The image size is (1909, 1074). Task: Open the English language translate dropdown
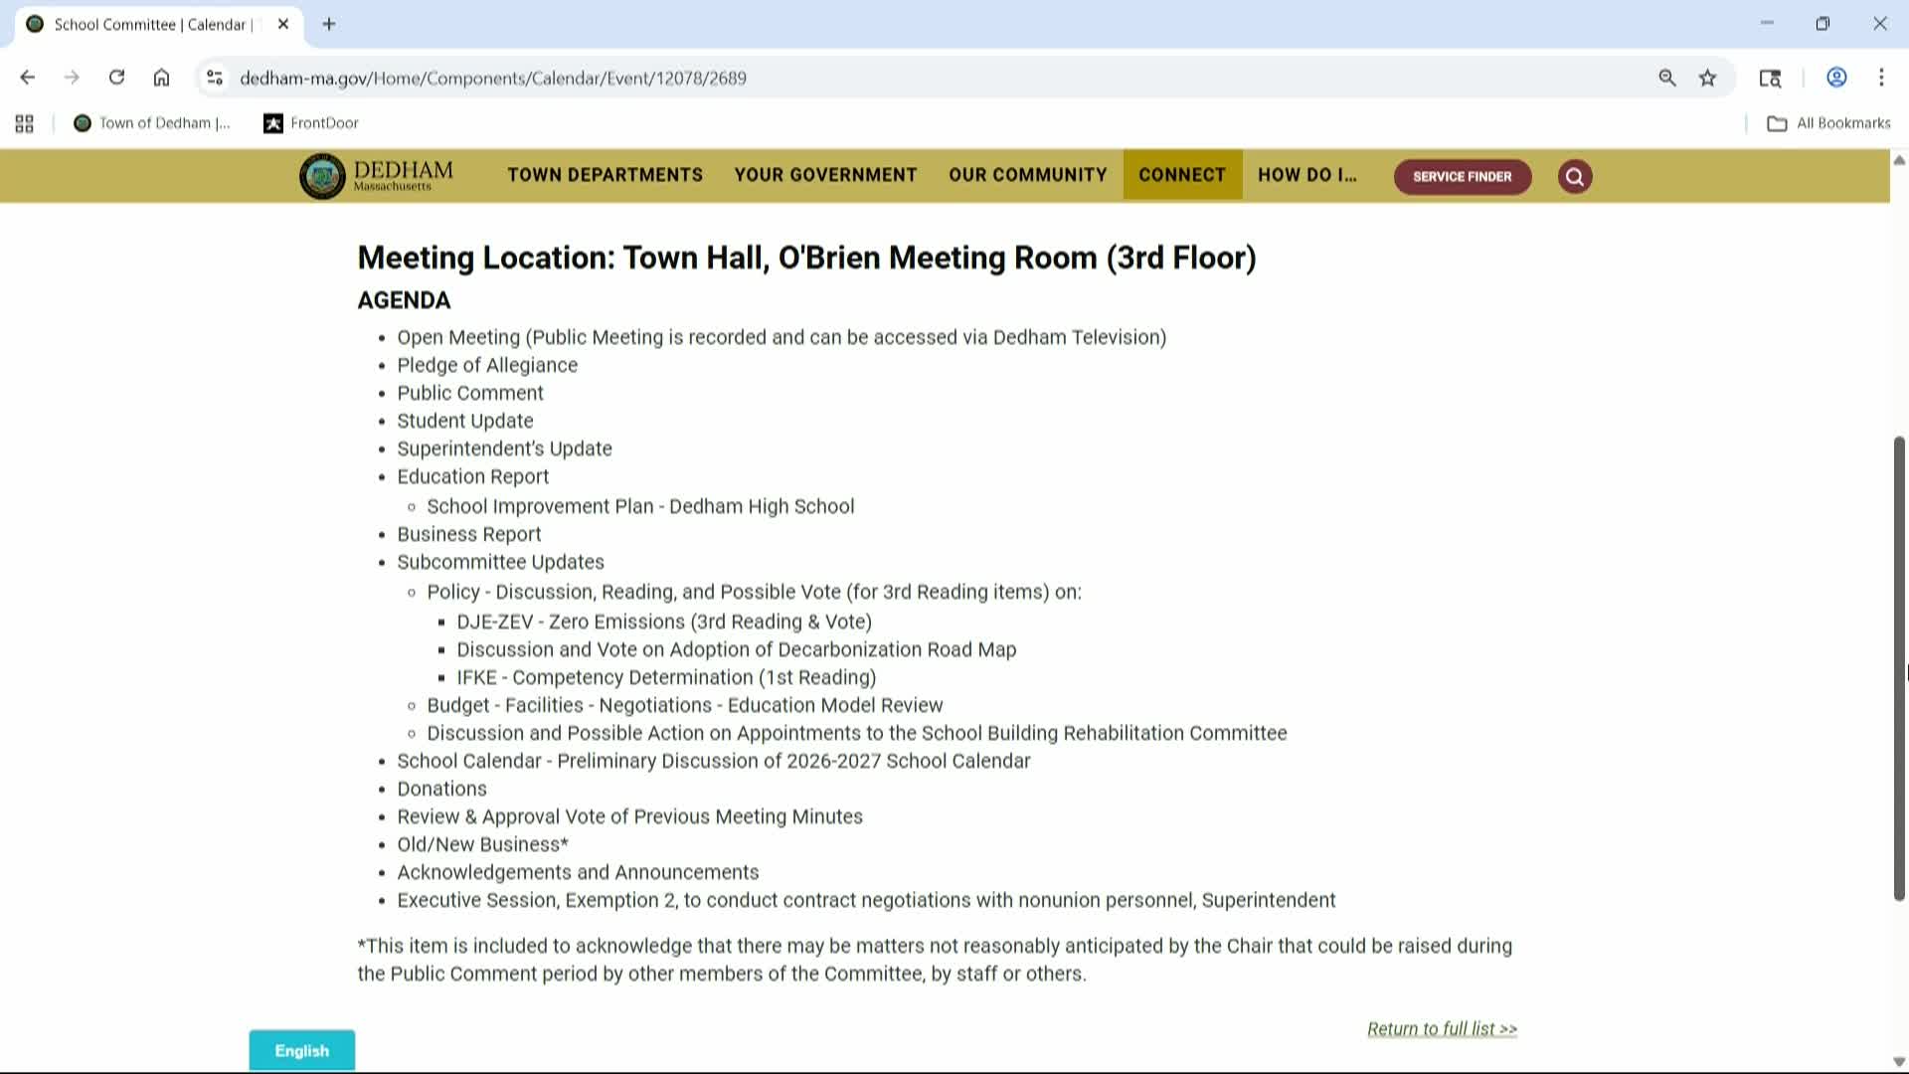point(301,1050)
